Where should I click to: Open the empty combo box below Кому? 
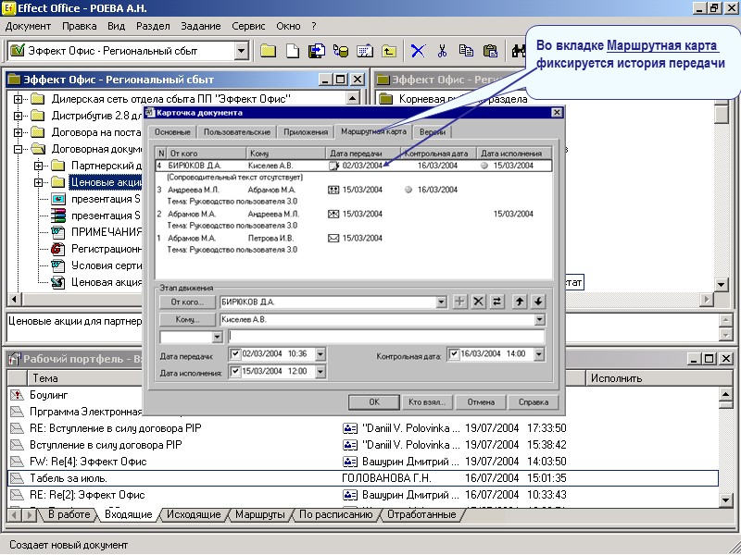click(x=217, y=337)
